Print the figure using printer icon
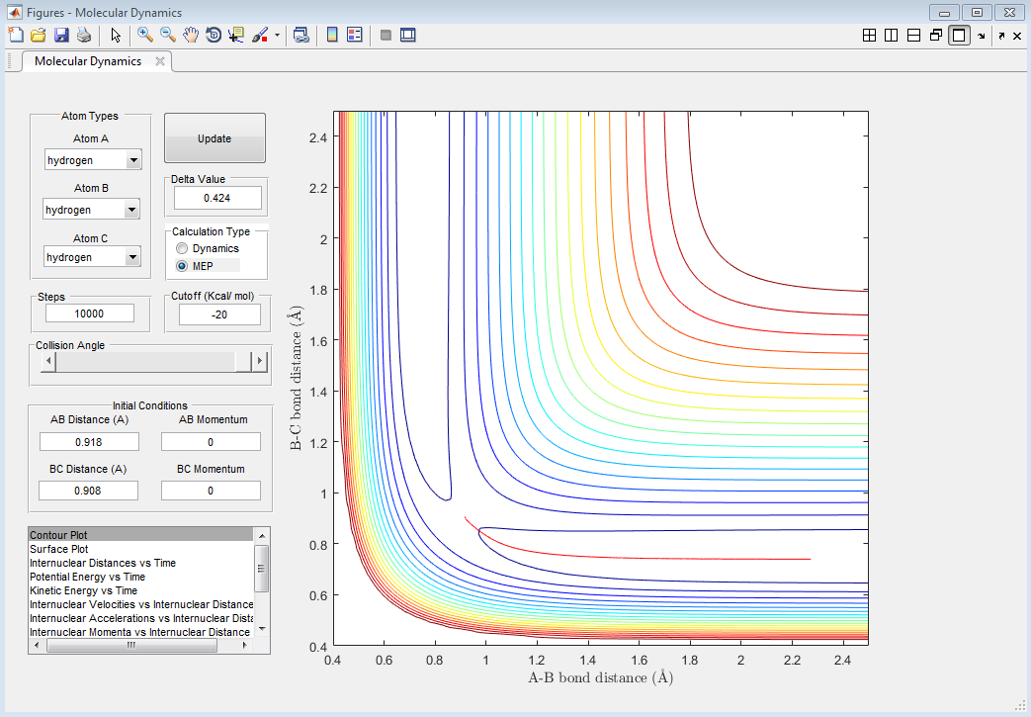Viewport: 1031px width, 717px height. (84, 35)
